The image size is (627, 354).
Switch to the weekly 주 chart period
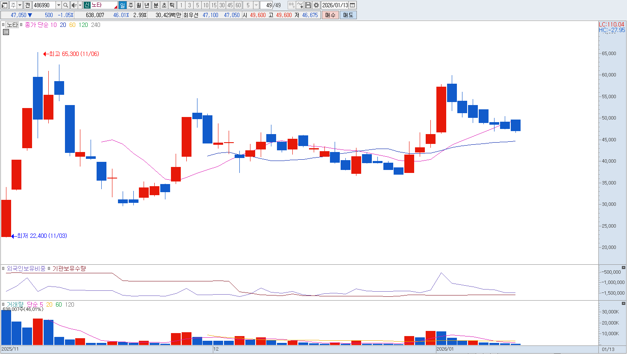coord(131,5)
